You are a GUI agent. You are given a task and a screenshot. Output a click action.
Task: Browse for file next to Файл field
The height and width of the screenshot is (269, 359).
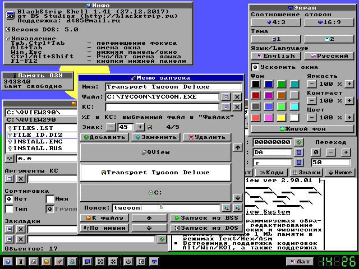pyautogui.click(x=225, y=97)
